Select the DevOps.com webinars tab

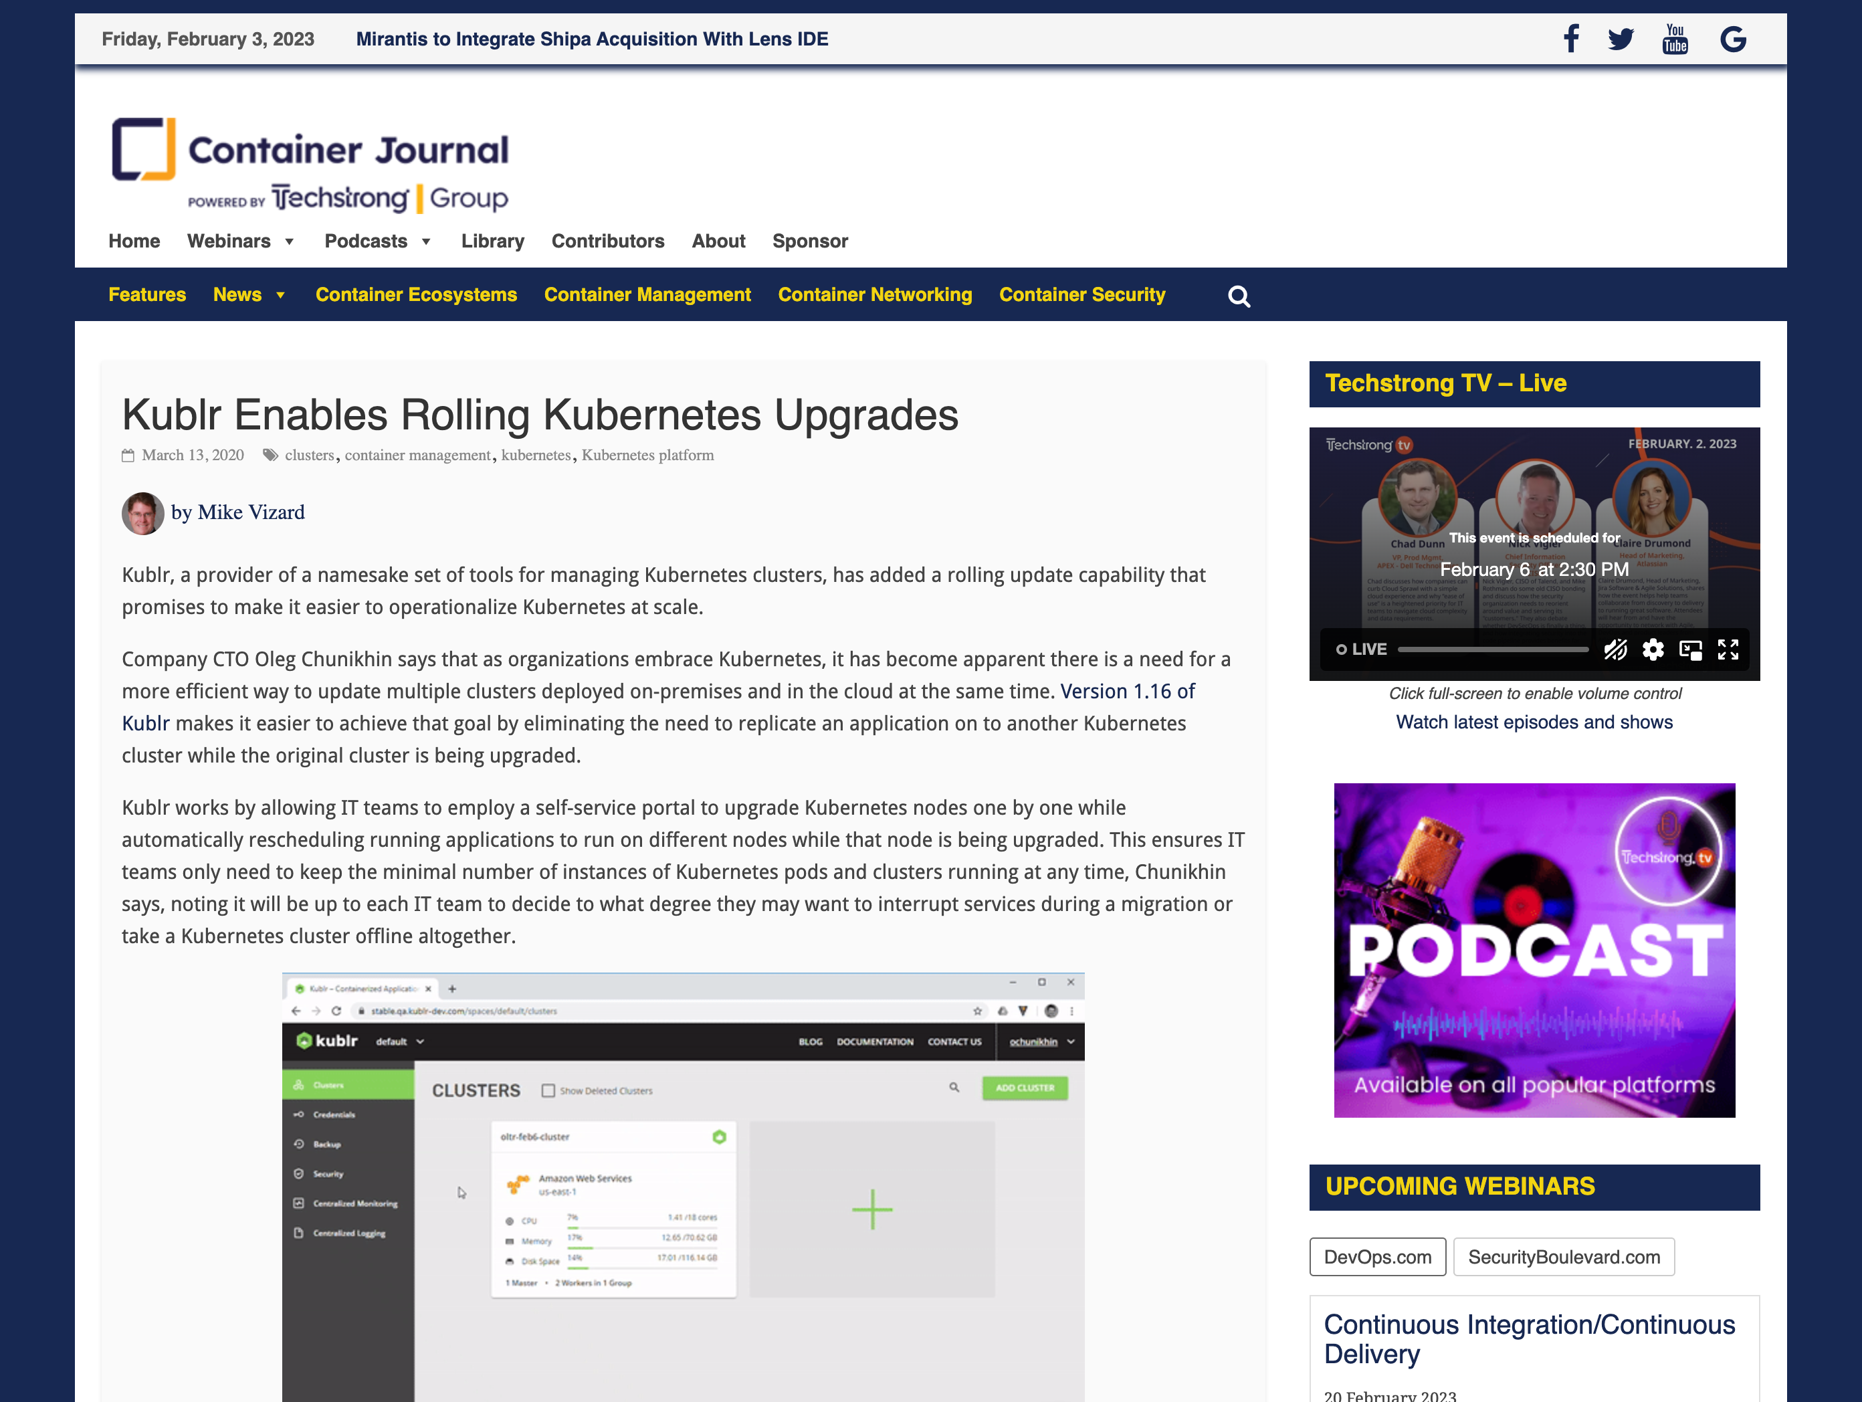[1377, 1257]
